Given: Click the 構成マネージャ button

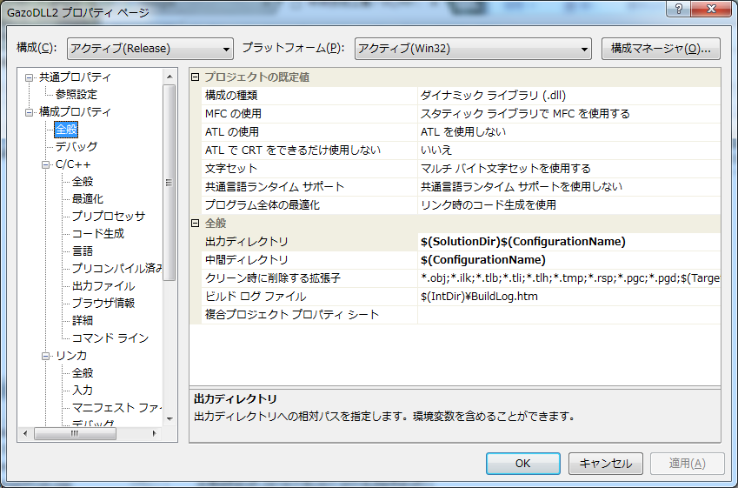Looking at the screenshot, I should (x=661, y=49).
